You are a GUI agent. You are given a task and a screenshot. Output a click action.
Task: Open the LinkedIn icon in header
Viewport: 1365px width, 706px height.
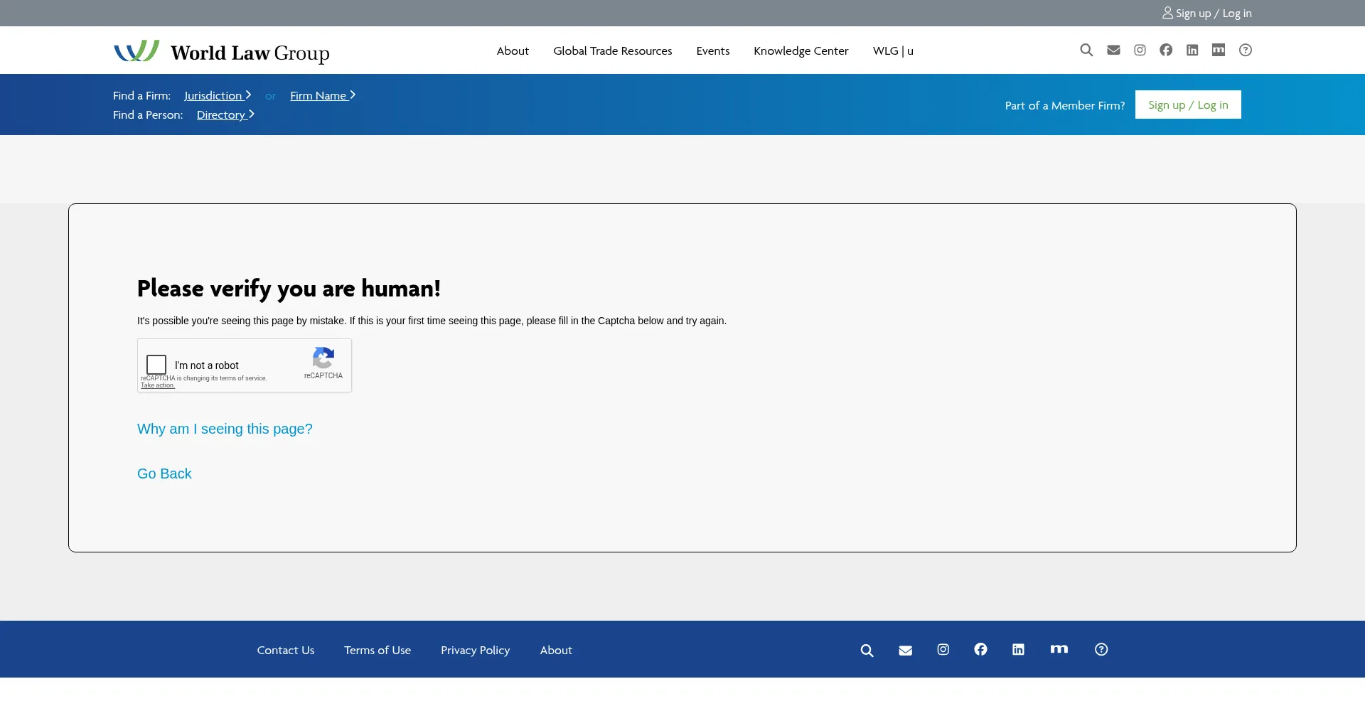1192,50
